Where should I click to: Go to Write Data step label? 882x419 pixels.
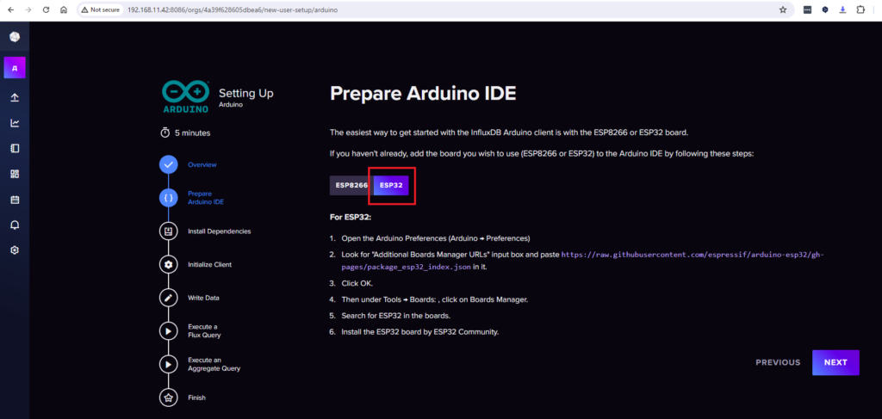(x=203, y=298)
